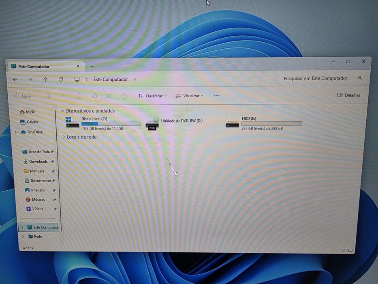Open Vídeos pinned folder

coord(41,209)
